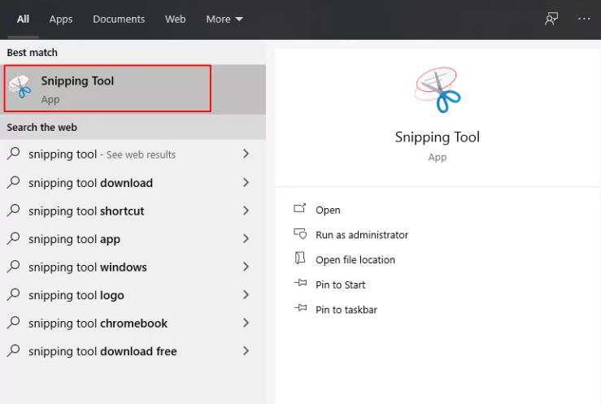Expand arrow for 'snipping tool app'
Screen dimensions: 601x404
(x=246, y=238)
